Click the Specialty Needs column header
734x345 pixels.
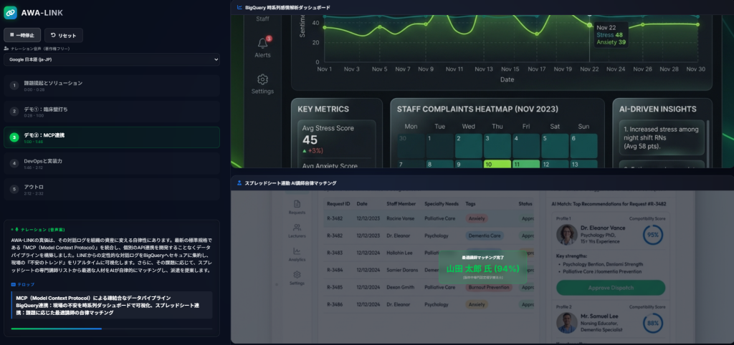pos(442,204)
